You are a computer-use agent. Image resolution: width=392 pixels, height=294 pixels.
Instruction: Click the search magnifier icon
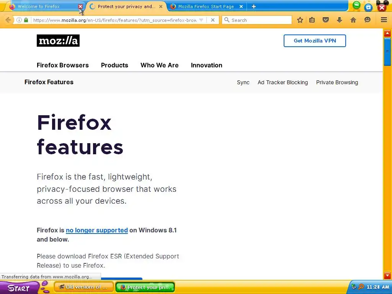(227, 20)
